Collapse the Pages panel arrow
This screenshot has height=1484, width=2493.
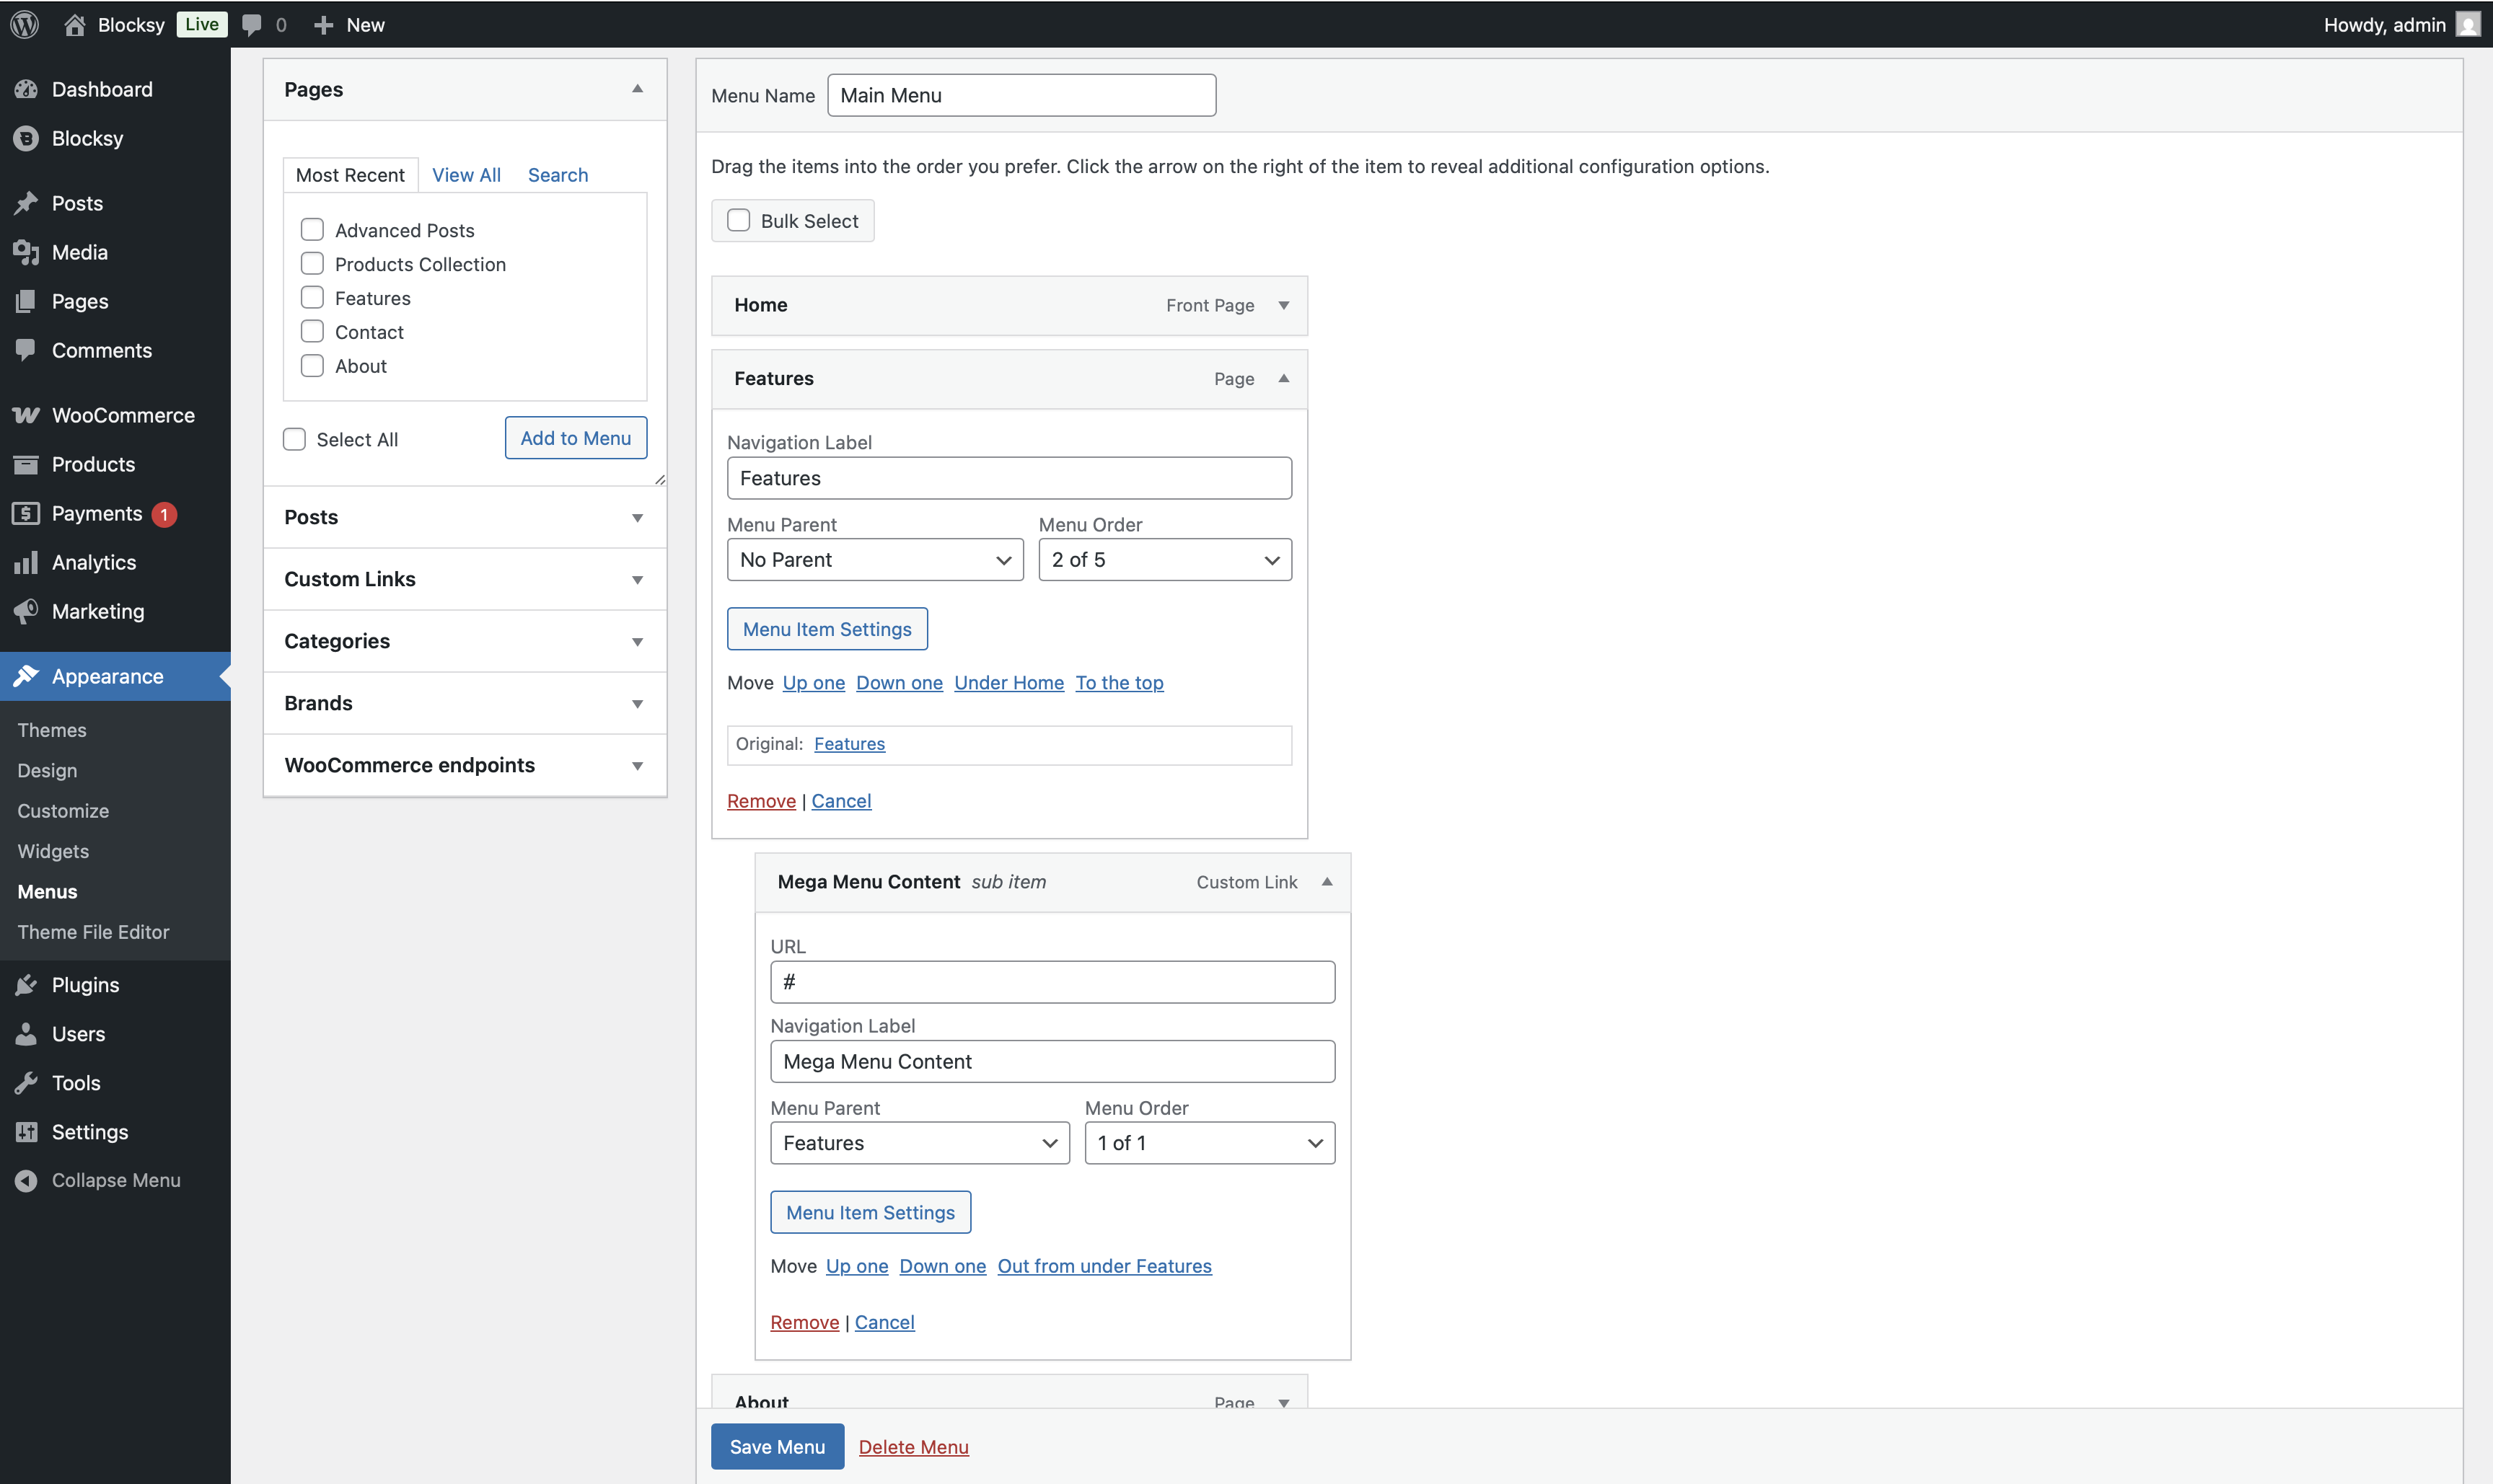[637, 89]
